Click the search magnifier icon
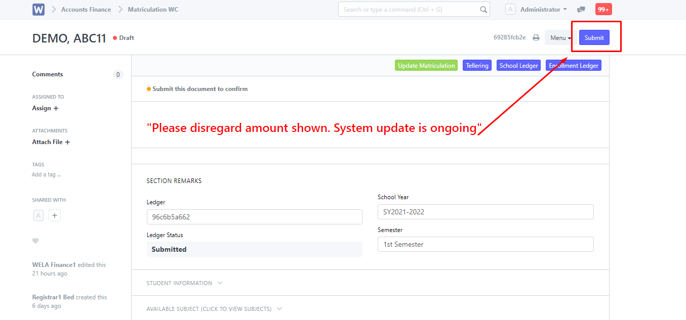686x320 pixels. [x=483, y=10]
